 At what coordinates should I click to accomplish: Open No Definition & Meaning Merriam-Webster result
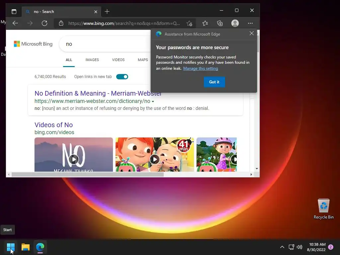(x=98, y=93)
